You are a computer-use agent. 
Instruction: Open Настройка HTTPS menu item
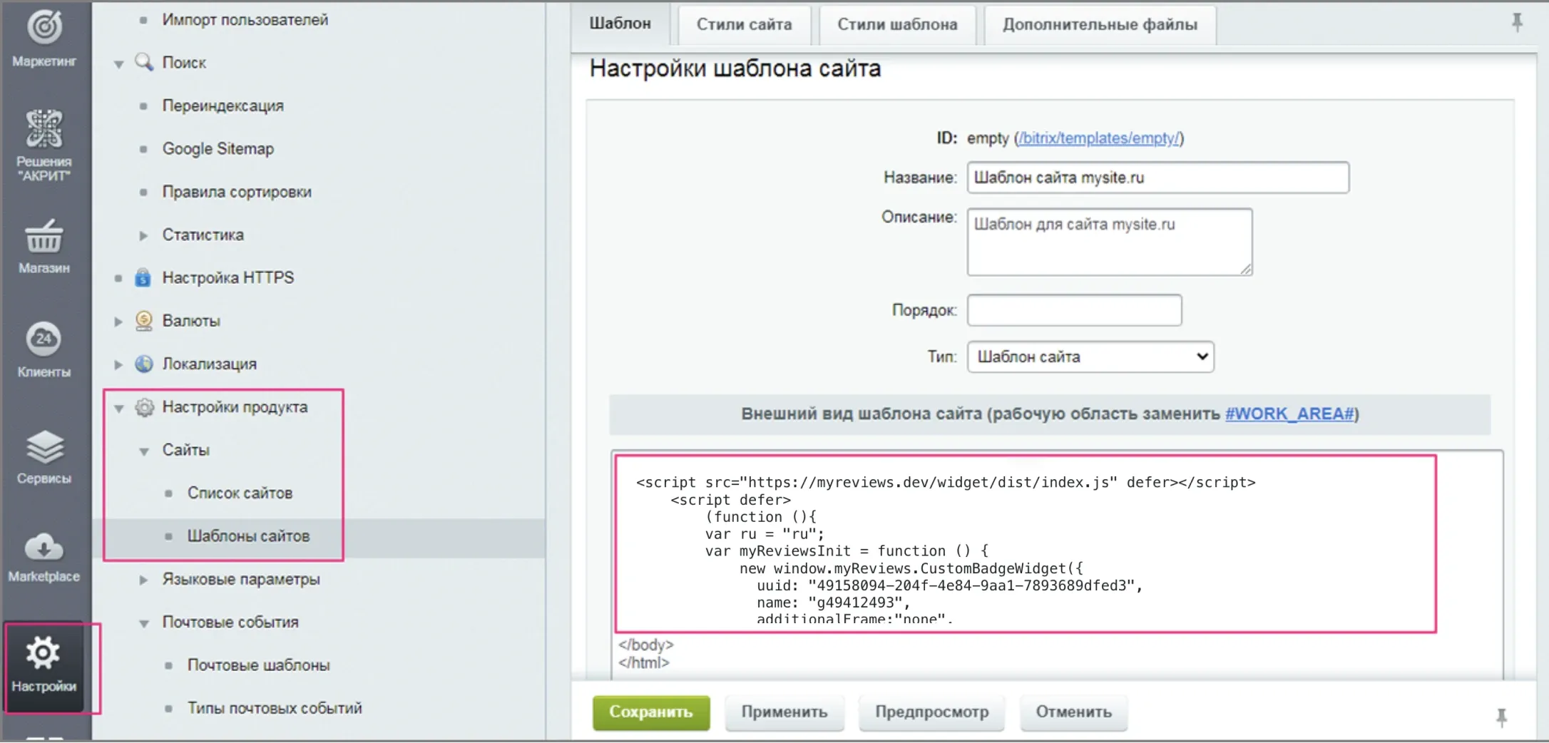[228, 277]
